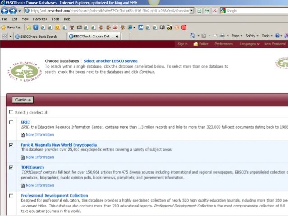Click the Sign In link

pyautogui.click(x=182, y=44)
